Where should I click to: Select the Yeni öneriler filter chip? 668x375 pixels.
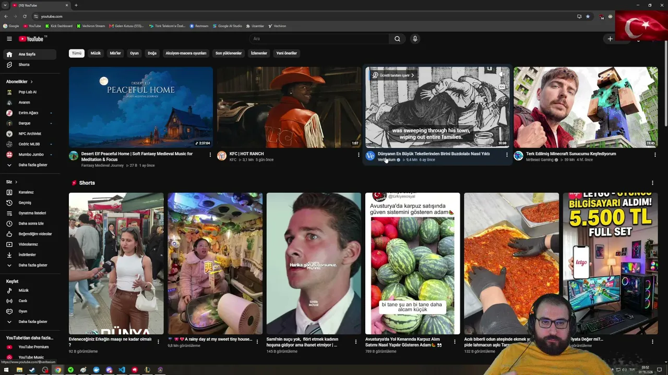[287, 53]
